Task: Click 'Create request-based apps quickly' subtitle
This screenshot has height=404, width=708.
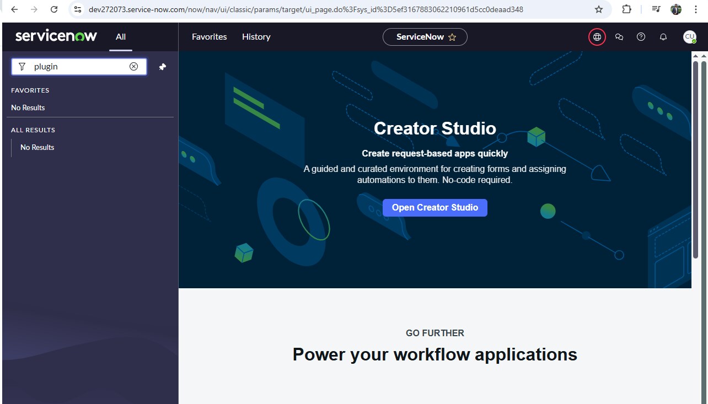Action: [x=435, y=153]
